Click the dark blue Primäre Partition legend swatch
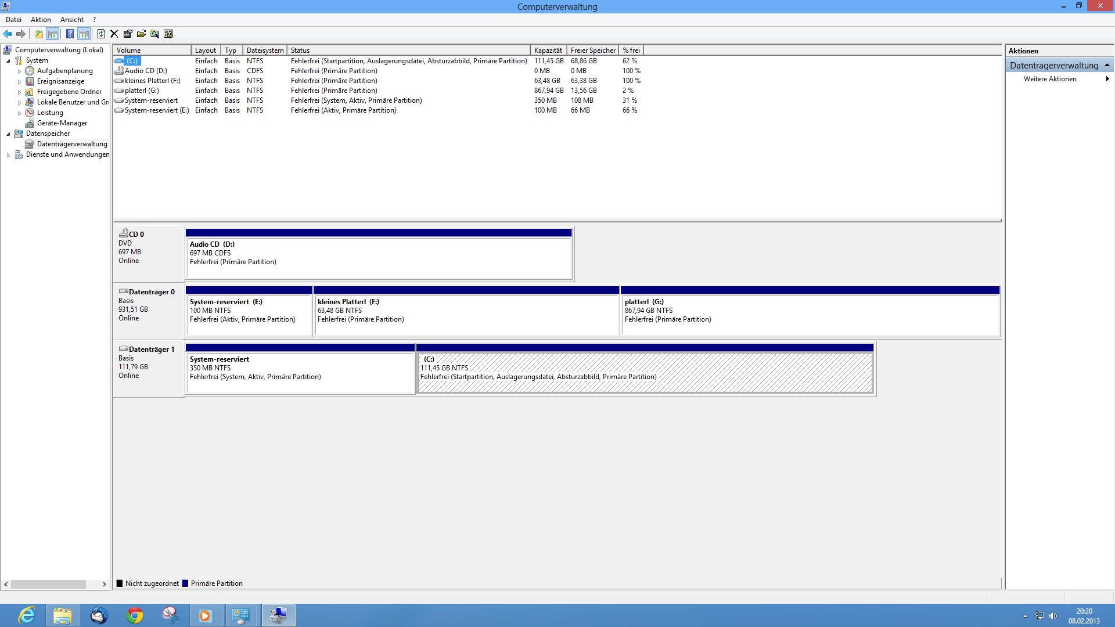This screenshot has height=627, width=1115. click(185, 583)
